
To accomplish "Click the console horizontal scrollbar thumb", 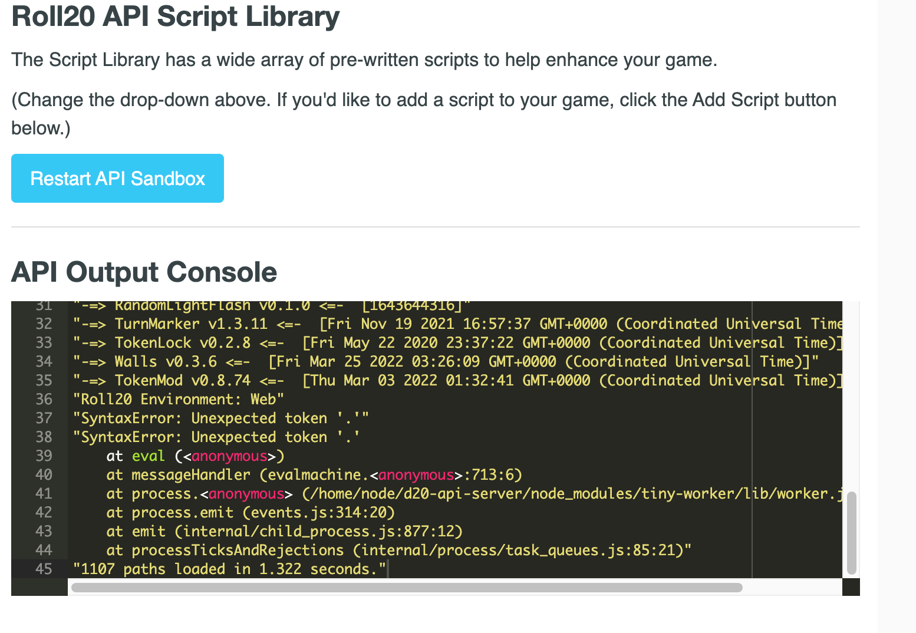I will click(407, 587).
